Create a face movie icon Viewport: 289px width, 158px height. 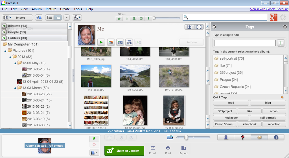coord(129,42)
